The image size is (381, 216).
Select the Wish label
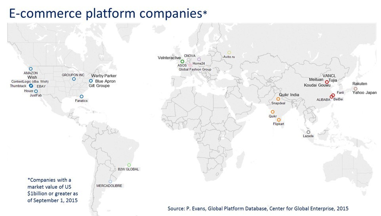[32, 77]
